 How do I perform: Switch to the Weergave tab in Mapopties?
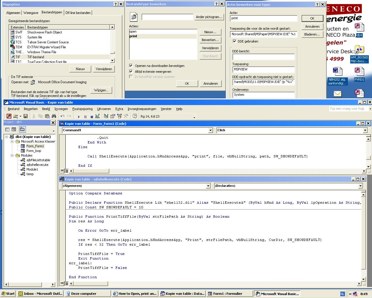31,13
